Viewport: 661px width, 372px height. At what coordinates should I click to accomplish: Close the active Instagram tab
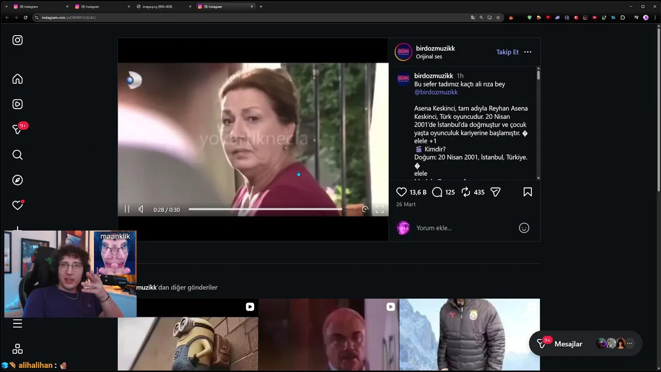tap(251, 7)
